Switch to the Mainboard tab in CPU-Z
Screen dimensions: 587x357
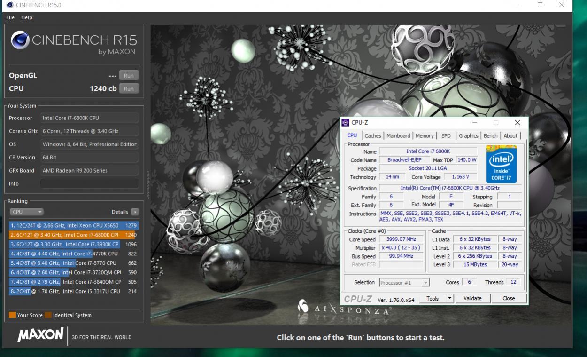(x=398, y=136)
